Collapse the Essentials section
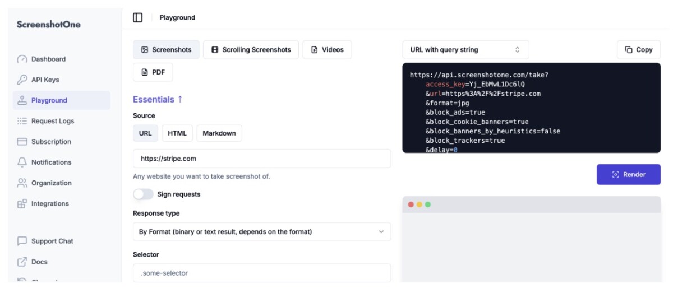Image resolution: width=673 pixels, height=293 pixels. [x=158, y=100]
